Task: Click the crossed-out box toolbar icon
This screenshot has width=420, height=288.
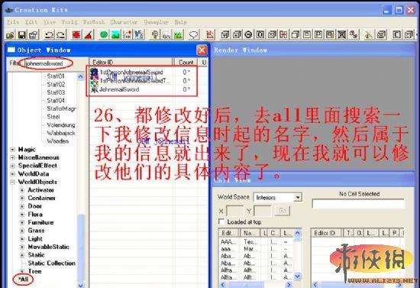Action: pos(342,34)
